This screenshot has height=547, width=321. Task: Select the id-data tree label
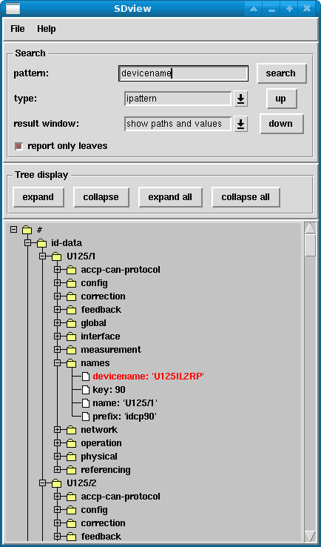67,243
